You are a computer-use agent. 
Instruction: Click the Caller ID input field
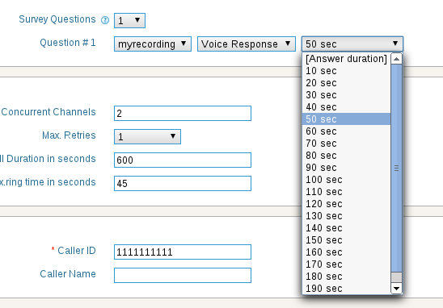(x=183, y=252)
